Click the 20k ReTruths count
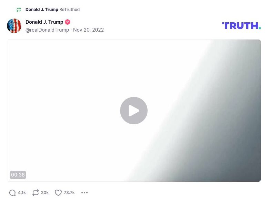The width and height of the screenshot is (268, 203). point(45,193)
